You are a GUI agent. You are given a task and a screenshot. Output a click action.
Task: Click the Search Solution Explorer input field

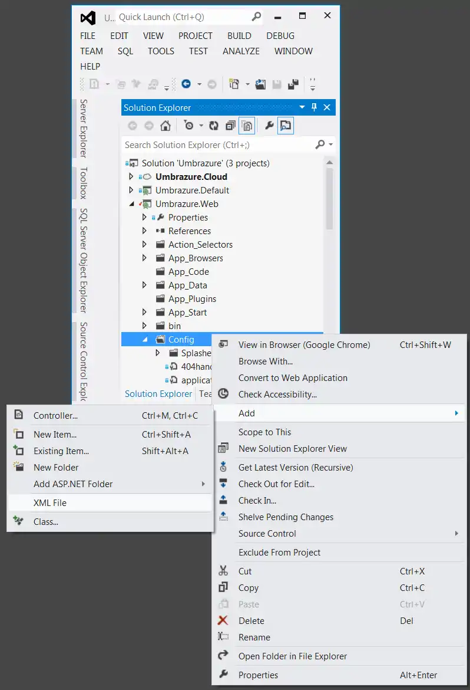click(218, 144)
